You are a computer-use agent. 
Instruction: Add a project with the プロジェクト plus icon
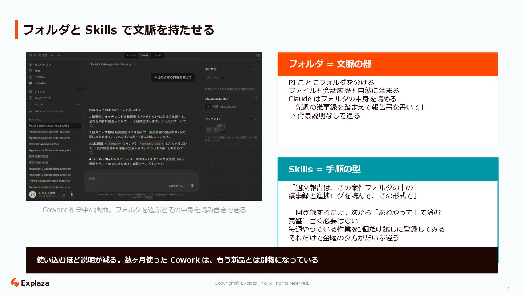tap(78, 104)
